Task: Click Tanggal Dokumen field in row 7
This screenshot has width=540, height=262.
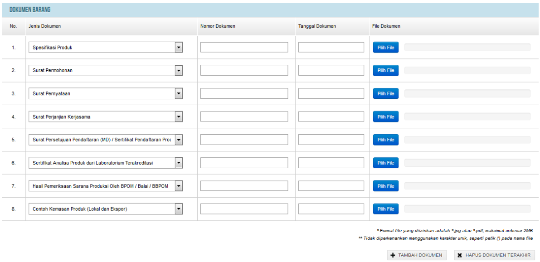Action: coord(331,186)
